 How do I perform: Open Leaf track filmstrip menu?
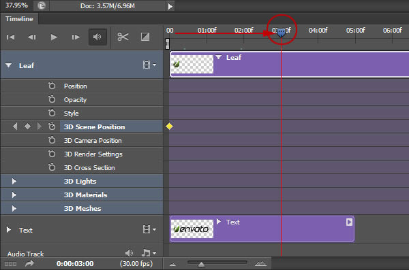pyautogui.click(x=149, y=65)
